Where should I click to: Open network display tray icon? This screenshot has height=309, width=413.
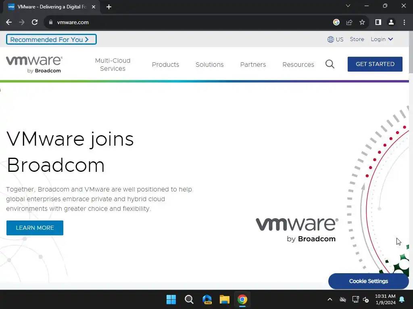click(x=356, y=299)
